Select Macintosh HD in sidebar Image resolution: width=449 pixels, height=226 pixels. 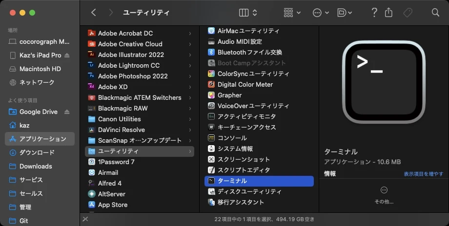coord(40,69)
